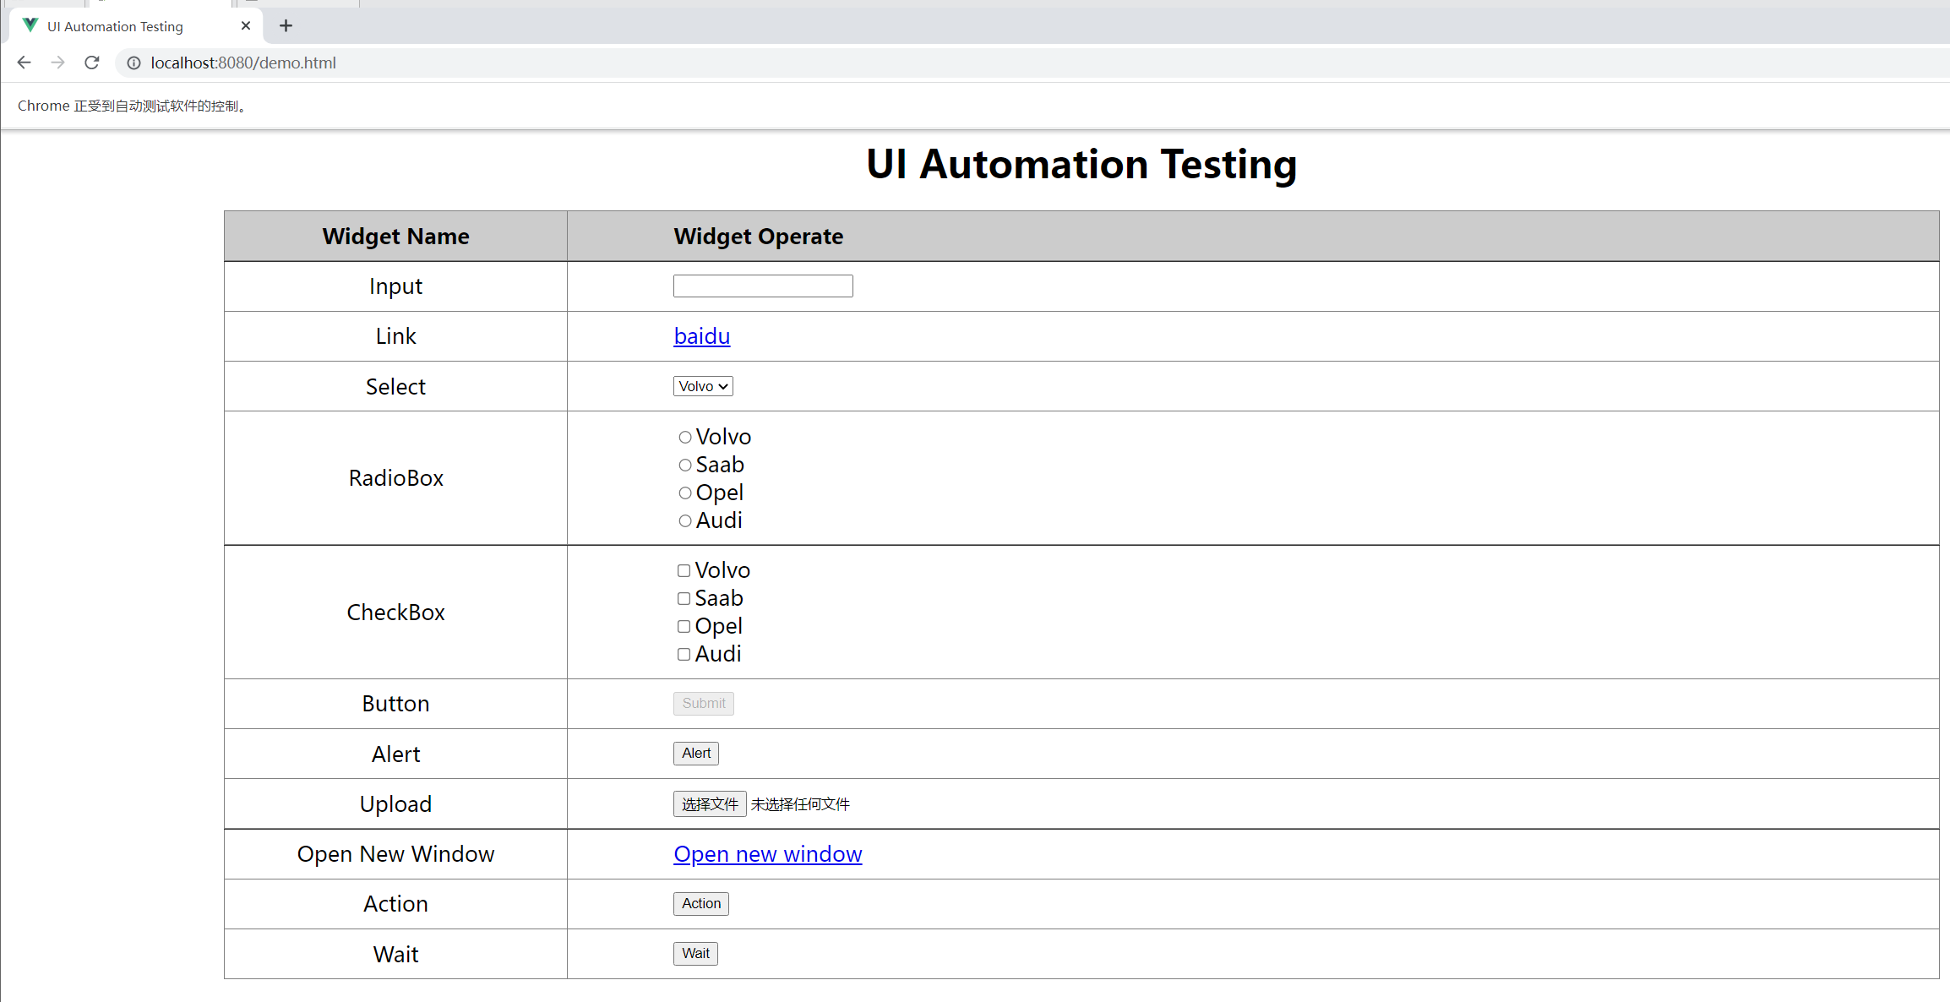Choose the Audi radio button
This screenshot has height=1002, width=1950.
tap(685, 521)
